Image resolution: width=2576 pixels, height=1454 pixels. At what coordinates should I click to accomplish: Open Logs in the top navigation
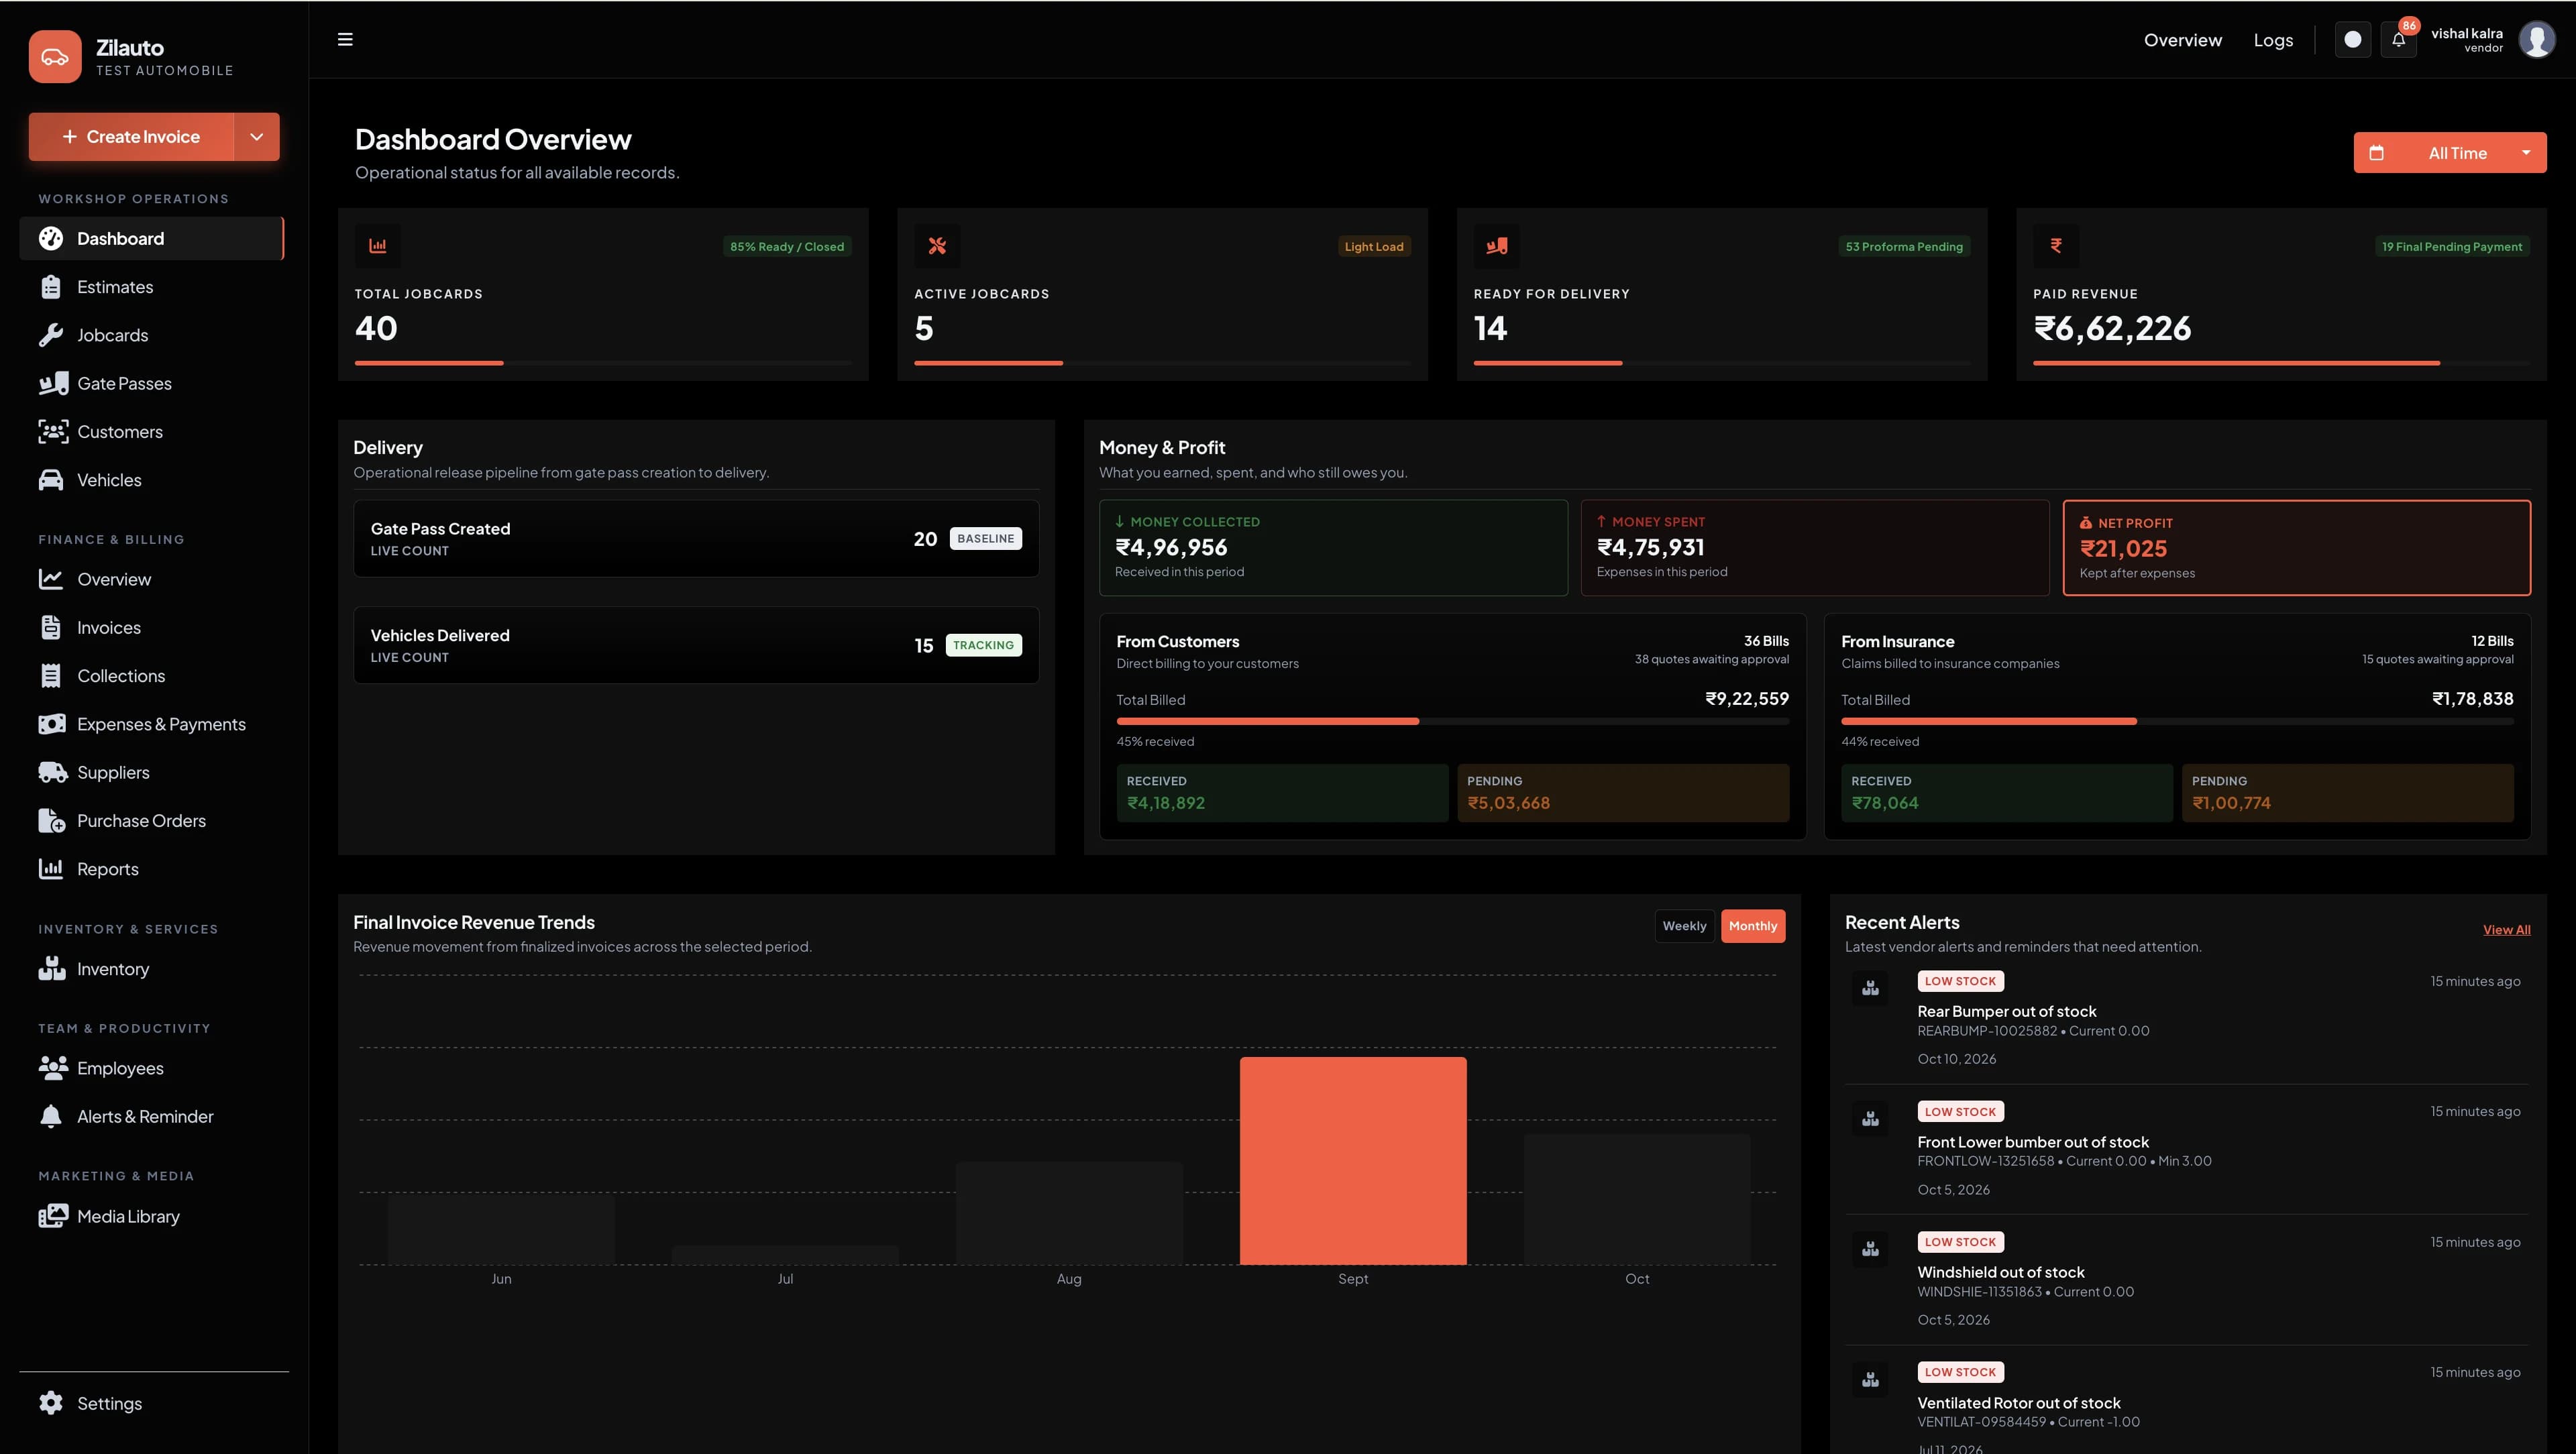coord(2273,40)
